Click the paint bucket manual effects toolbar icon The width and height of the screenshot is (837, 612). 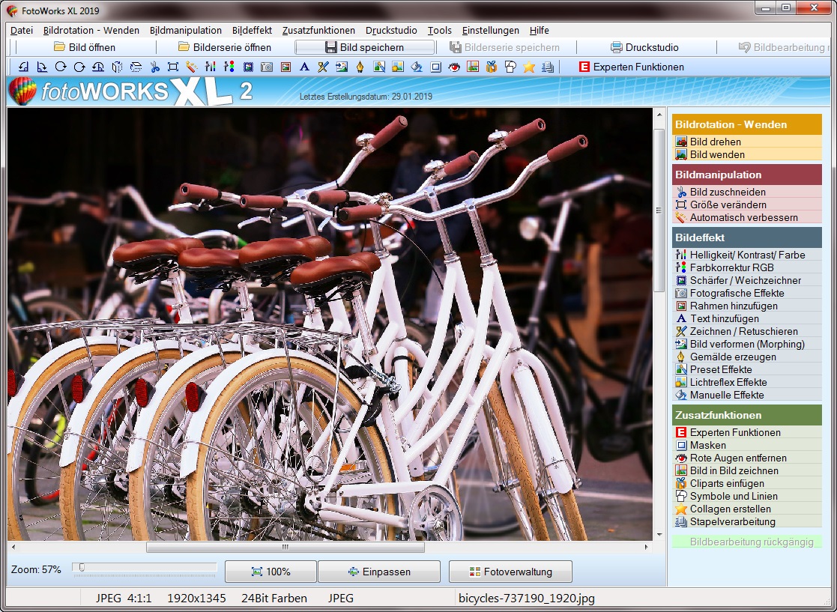[417, 67]
